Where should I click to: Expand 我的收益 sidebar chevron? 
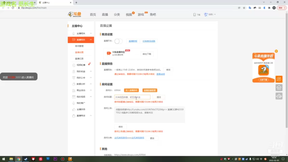pos(91,71)
